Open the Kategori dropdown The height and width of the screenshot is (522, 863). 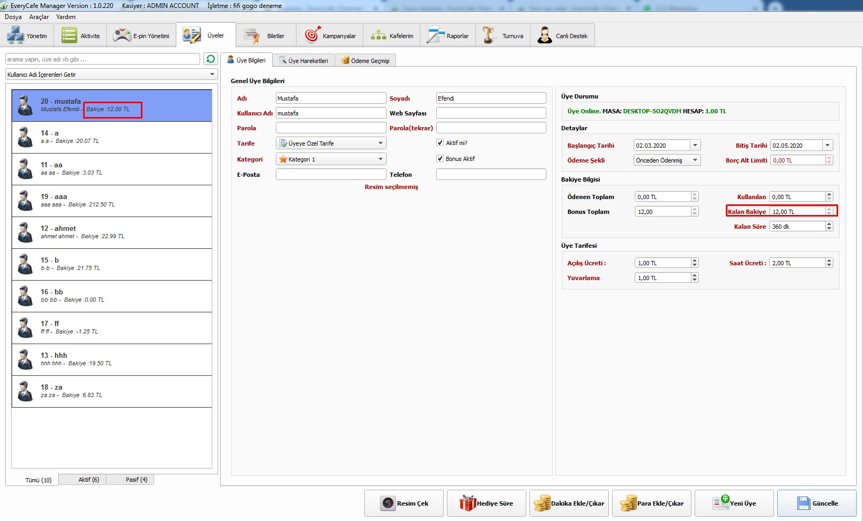tap(380, 159)
